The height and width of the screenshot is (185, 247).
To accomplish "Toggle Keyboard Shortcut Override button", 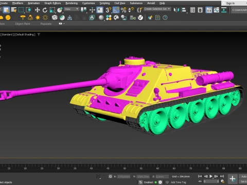I will point(100,10).
